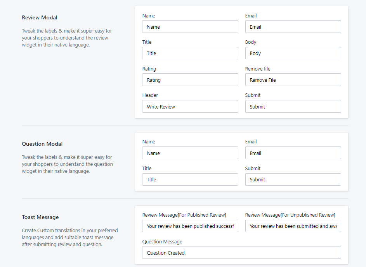Click the Review Modal Name field
366x267 pixels.
click(x=190, y=27)
